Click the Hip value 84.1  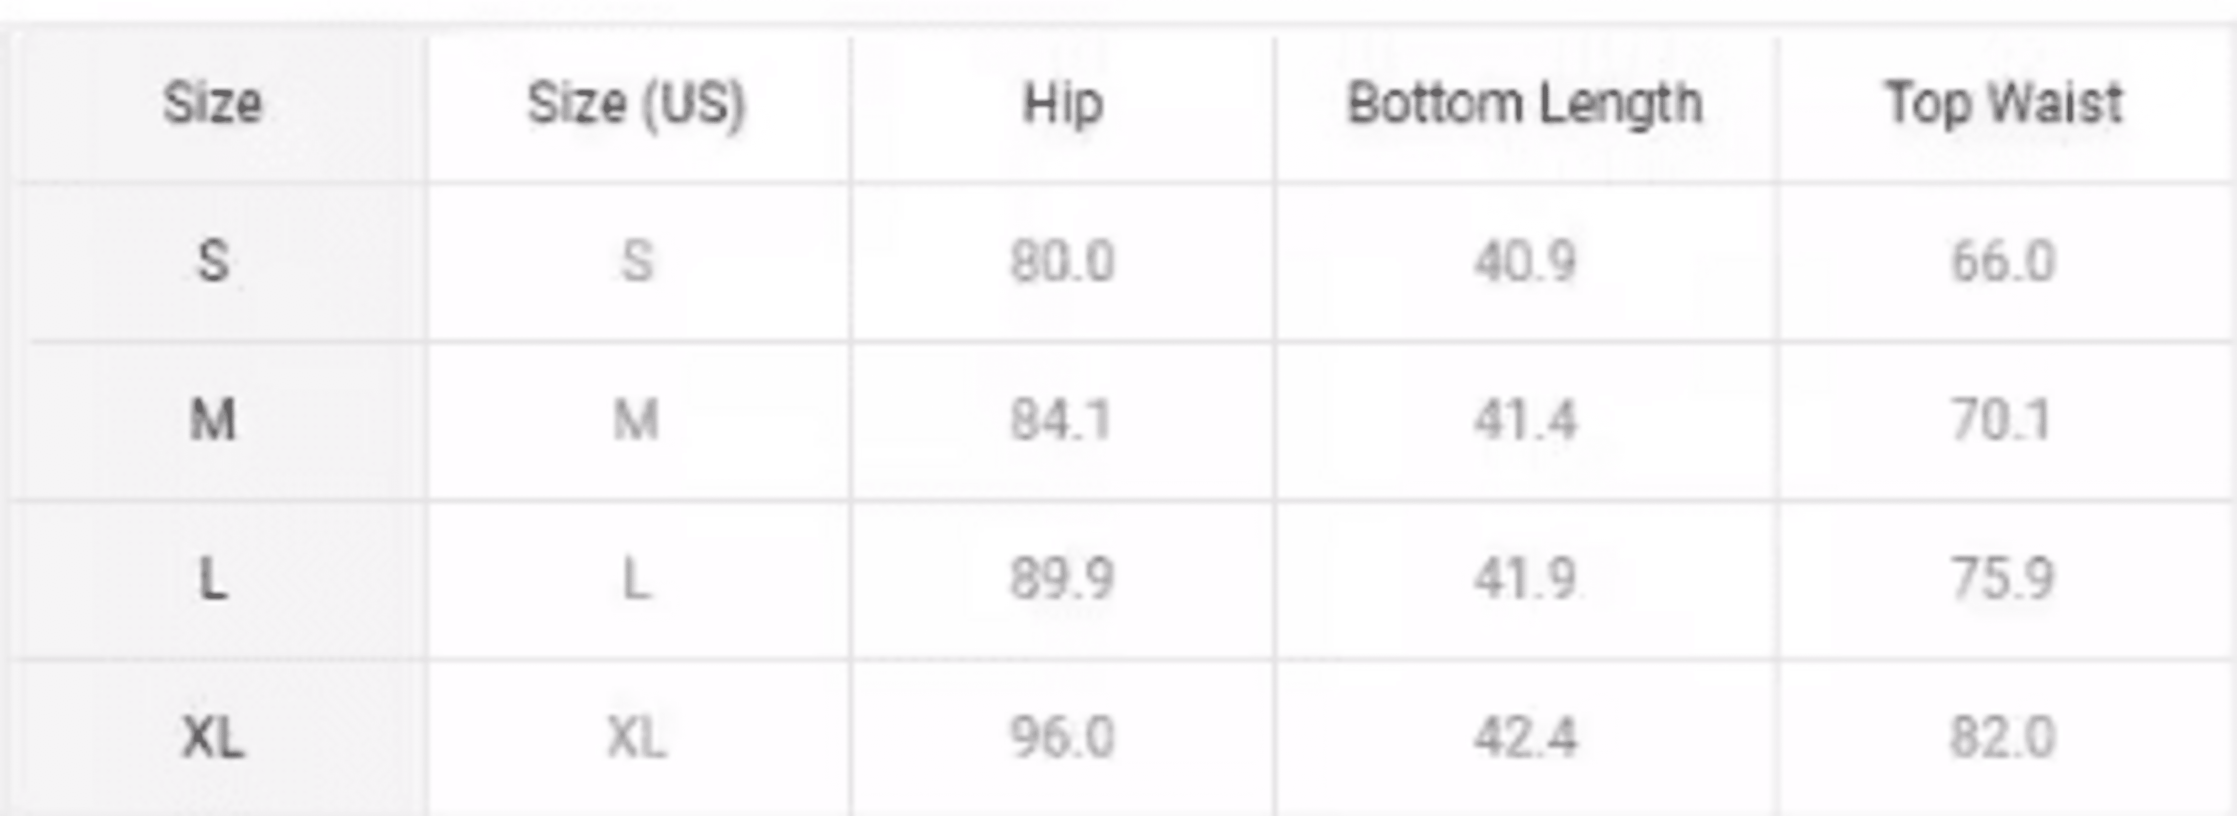pyautogui.click(x=1061, y=420)
